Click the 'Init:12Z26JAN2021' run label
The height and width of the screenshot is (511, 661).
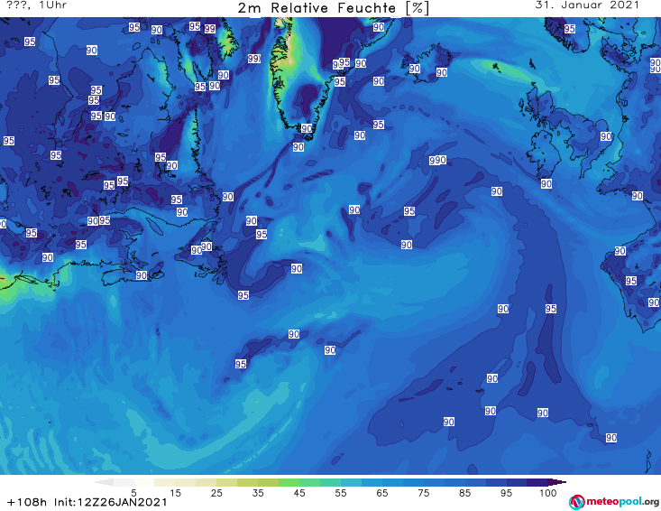click(x=110, y=502)
